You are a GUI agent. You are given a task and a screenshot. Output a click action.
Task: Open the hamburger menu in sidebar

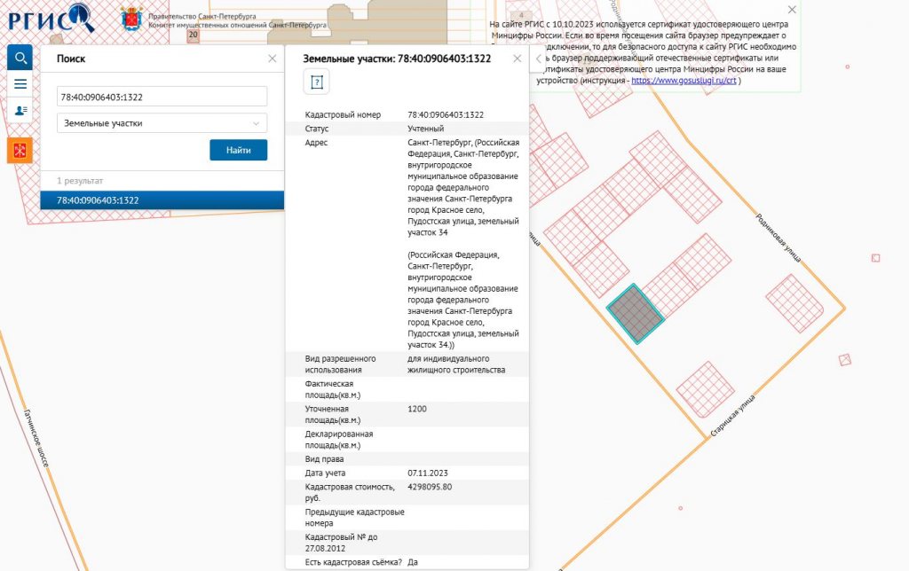(x=20, y=84)
